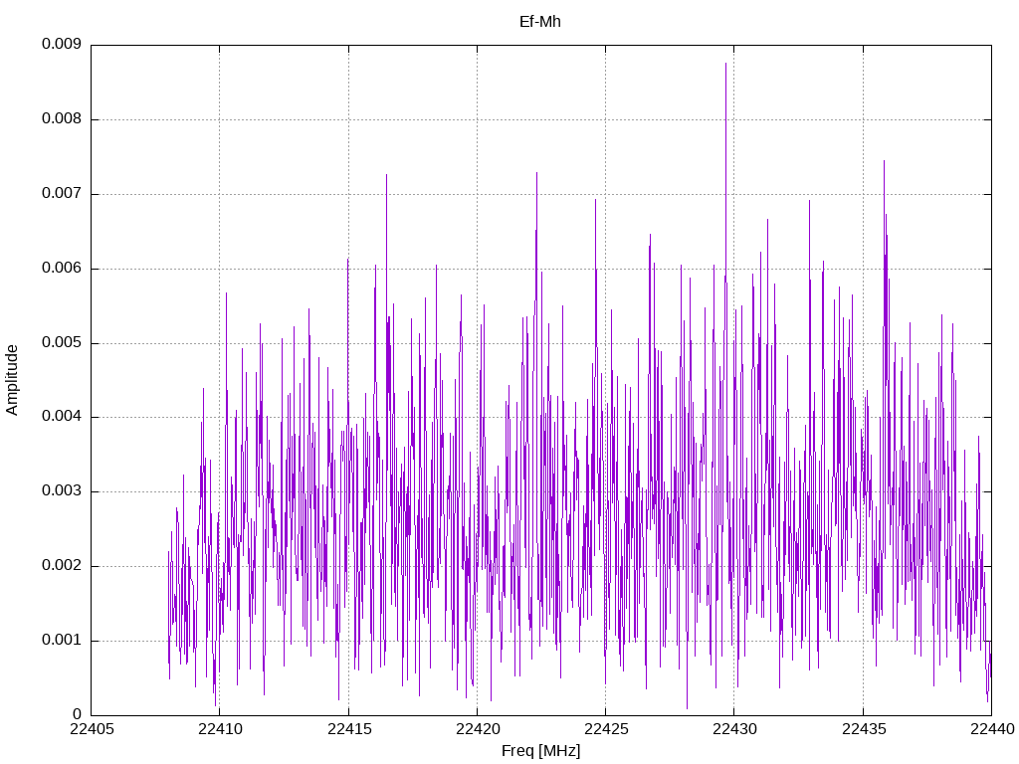Click x-axis tick label 22430

(x=735, y=729)
